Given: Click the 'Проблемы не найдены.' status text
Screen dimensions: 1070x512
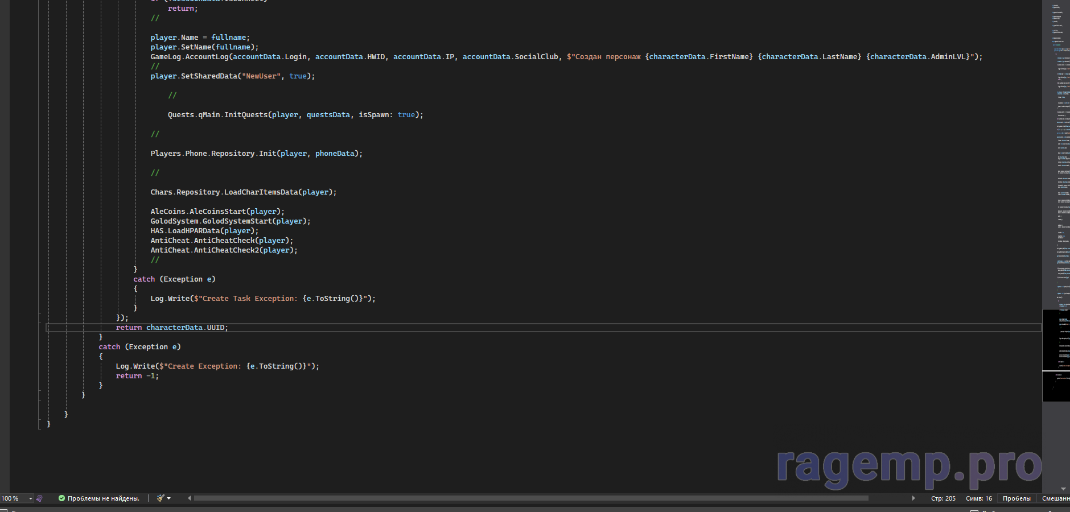Looking at the screenshot, I should pos(103,498).
